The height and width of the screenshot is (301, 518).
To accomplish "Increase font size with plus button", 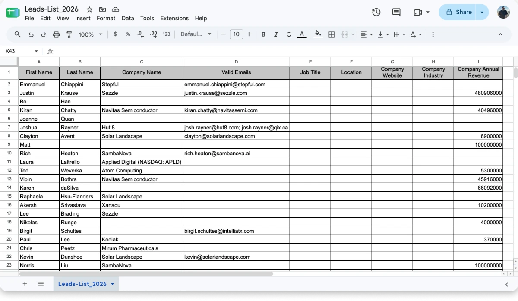I will click(x=249, y=34).
